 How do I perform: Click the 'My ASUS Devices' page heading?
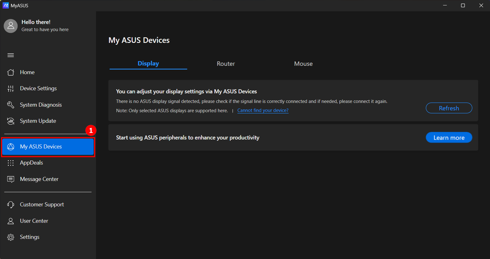coord(139,40)
